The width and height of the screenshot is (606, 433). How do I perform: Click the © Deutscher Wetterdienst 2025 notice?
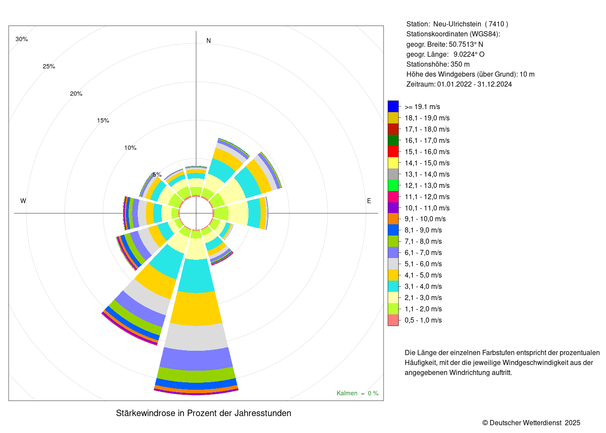(532, 423)
